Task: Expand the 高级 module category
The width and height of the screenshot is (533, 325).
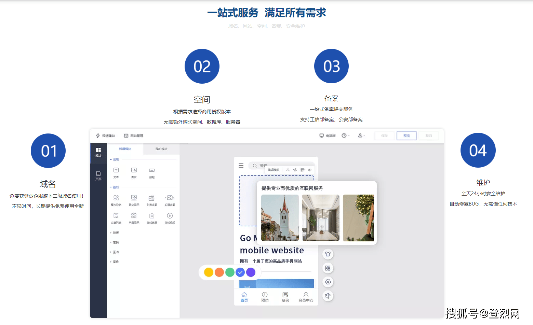Action: click(115, 262)
